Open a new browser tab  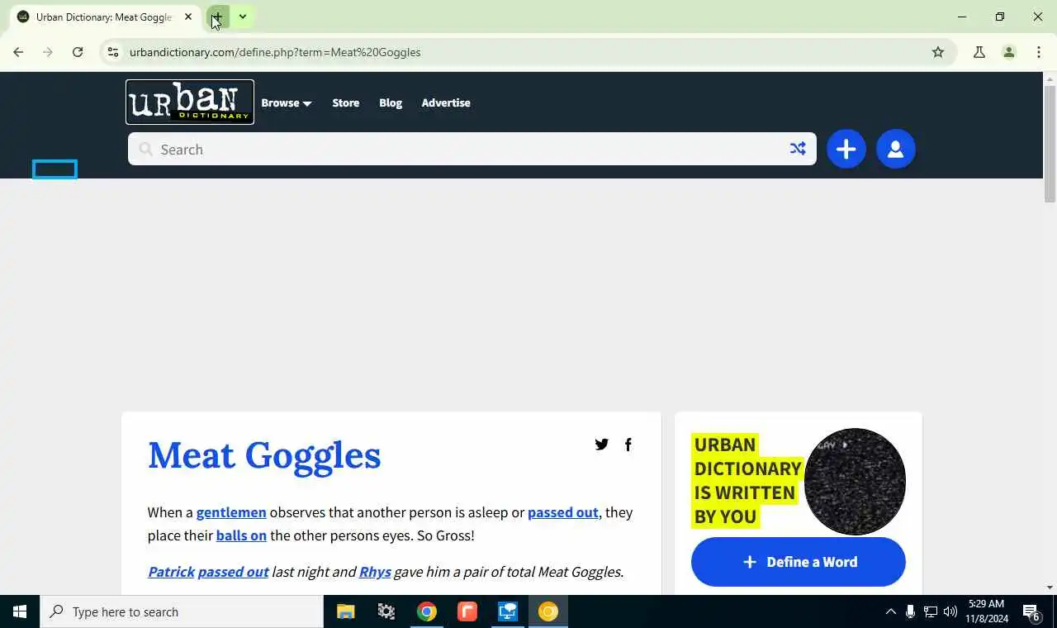tap(218, 17)
